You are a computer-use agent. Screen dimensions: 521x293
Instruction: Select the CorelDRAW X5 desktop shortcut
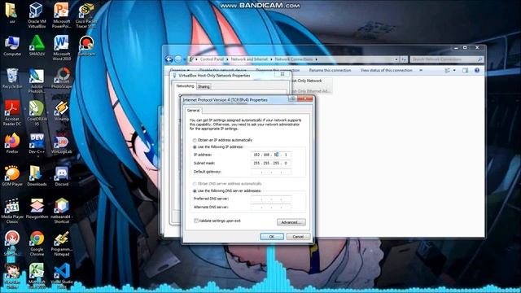coord(37,113)
